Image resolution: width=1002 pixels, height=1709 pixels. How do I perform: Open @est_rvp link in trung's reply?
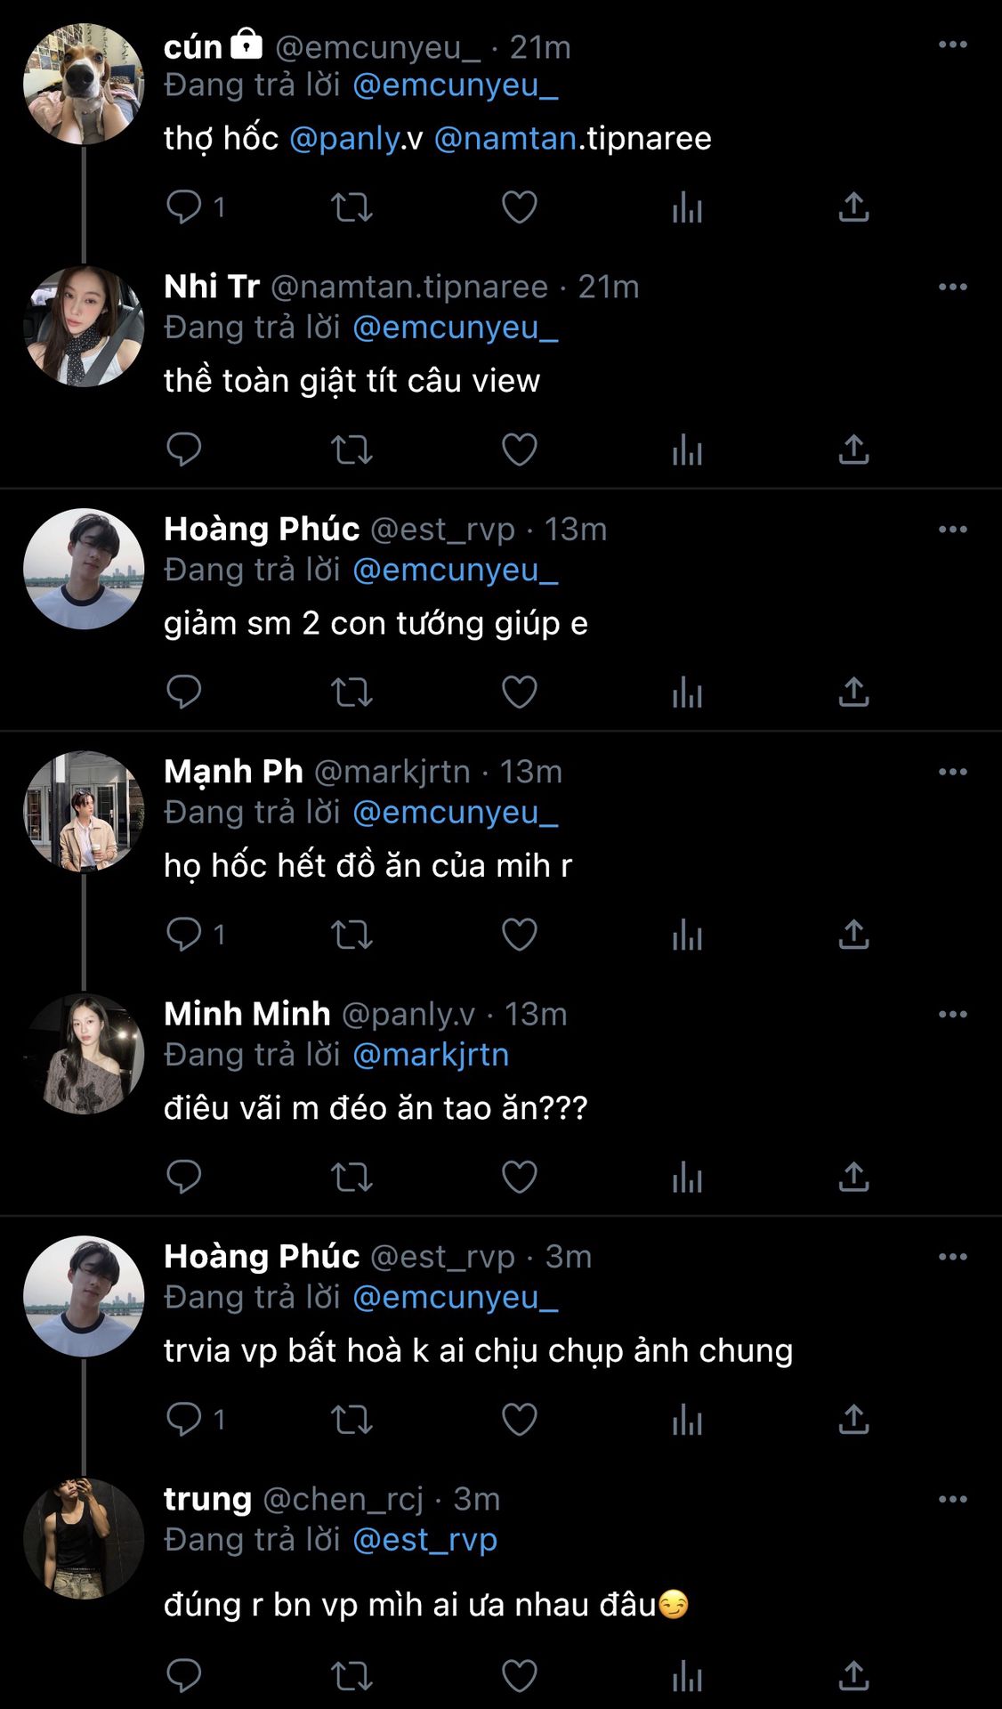pyautogui.click(x=424, y=1540)
